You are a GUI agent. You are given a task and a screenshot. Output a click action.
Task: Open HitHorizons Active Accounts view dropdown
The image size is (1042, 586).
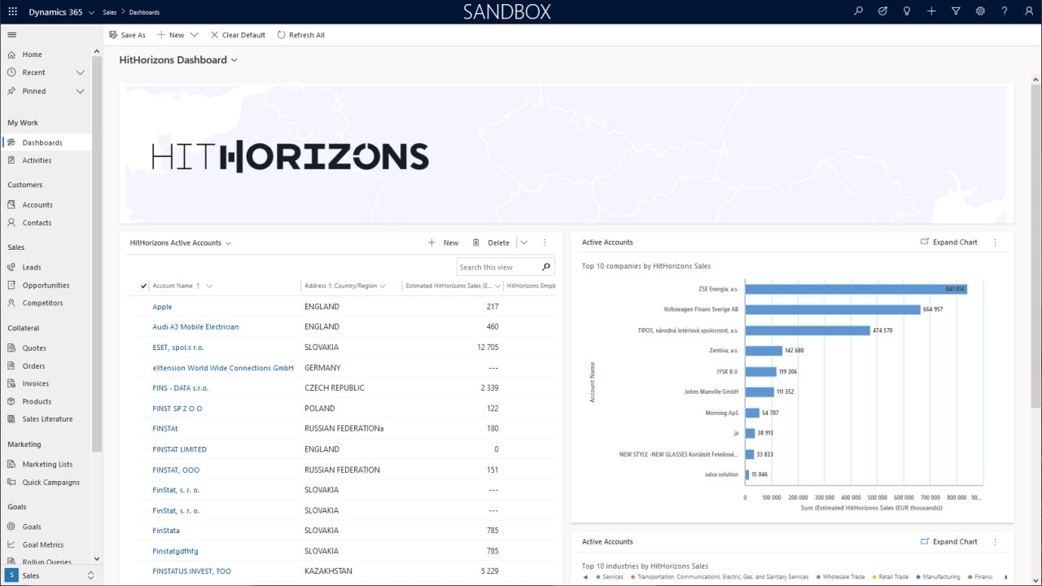[228, 243]
